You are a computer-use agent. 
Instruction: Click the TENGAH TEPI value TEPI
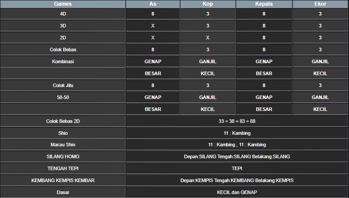click(237, 169)
